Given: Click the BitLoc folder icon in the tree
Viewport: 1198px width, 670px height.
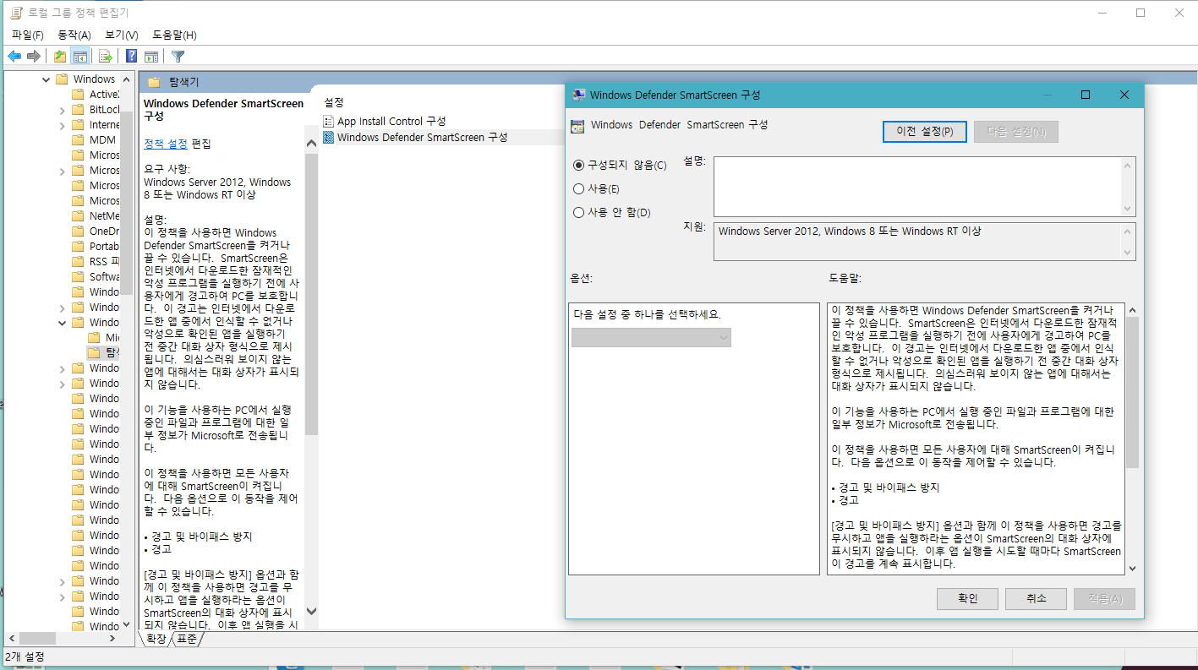Looking at the screenshot, I should coord(79,110).
